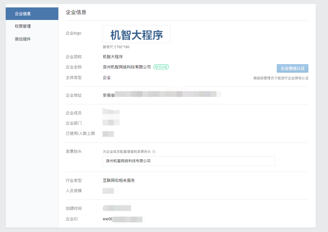The image size is (328, 232).
Task: Click the 已使用/人数上限 field label
Action: tap(80, 133)
